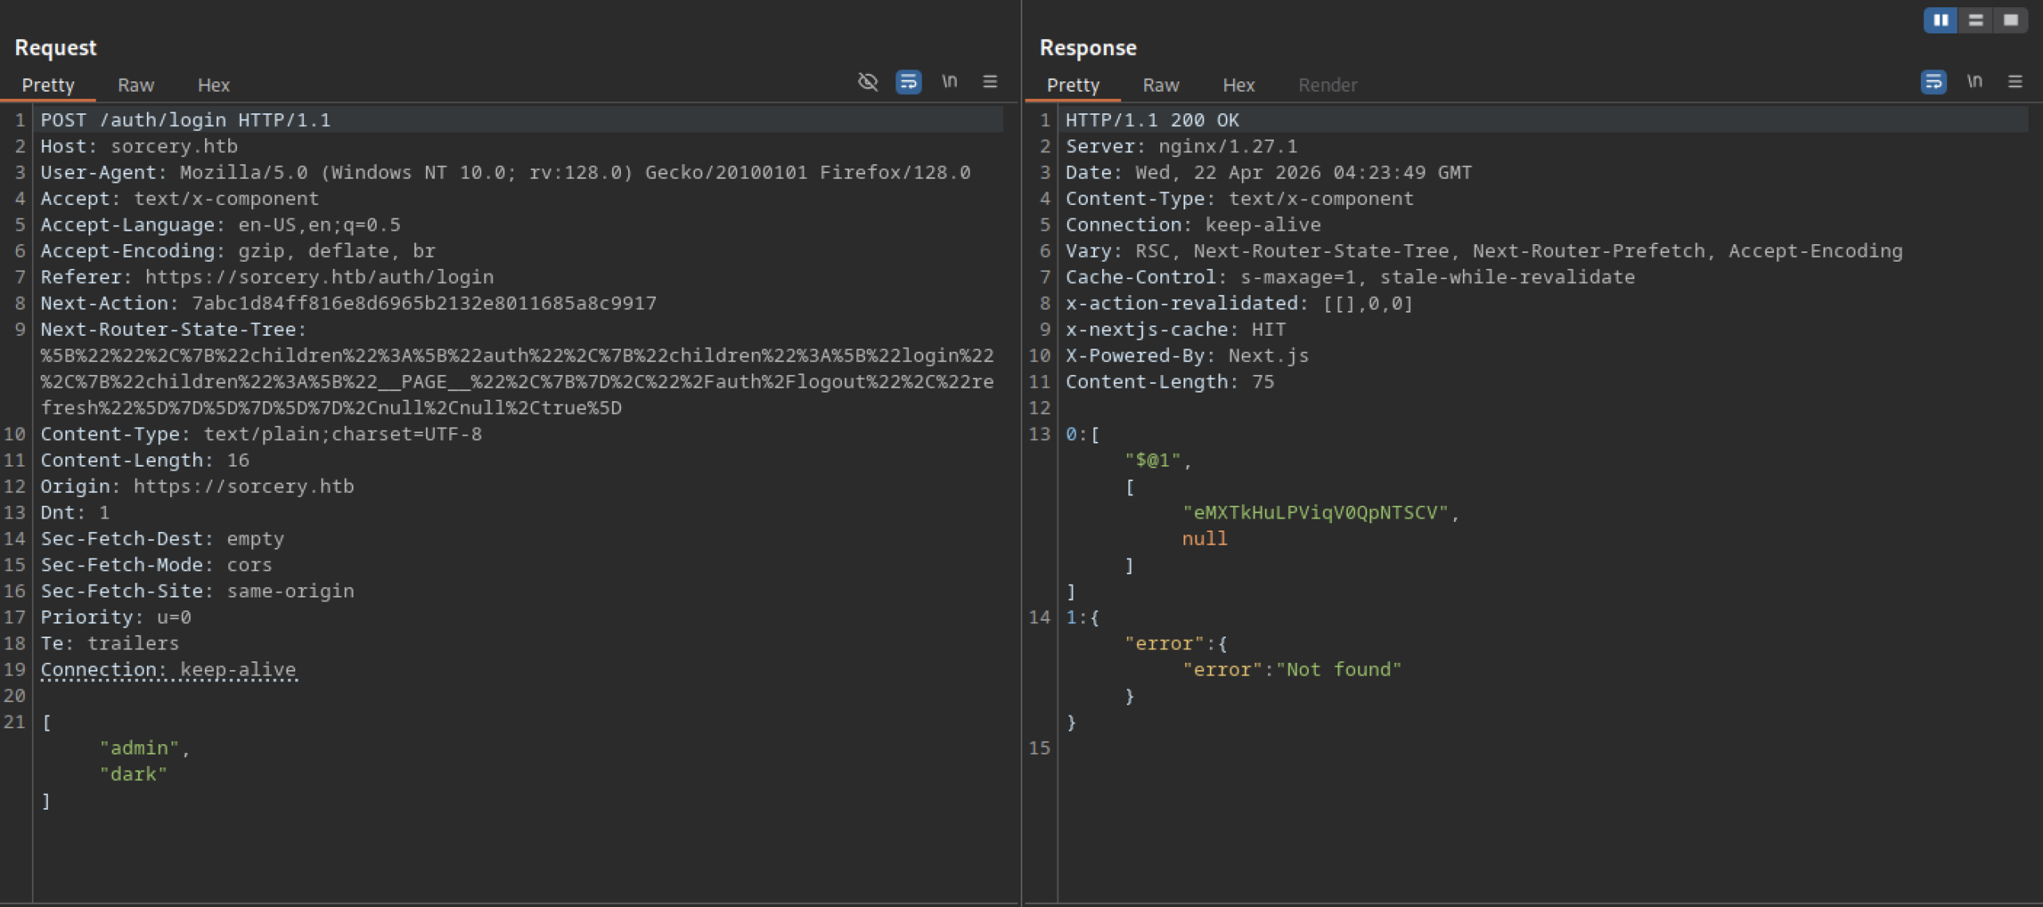Image resolution: width=2043 pixels, height=907 pixels.
Task: Toggle word wrap in the Request panel
Action: click(908, 81)
